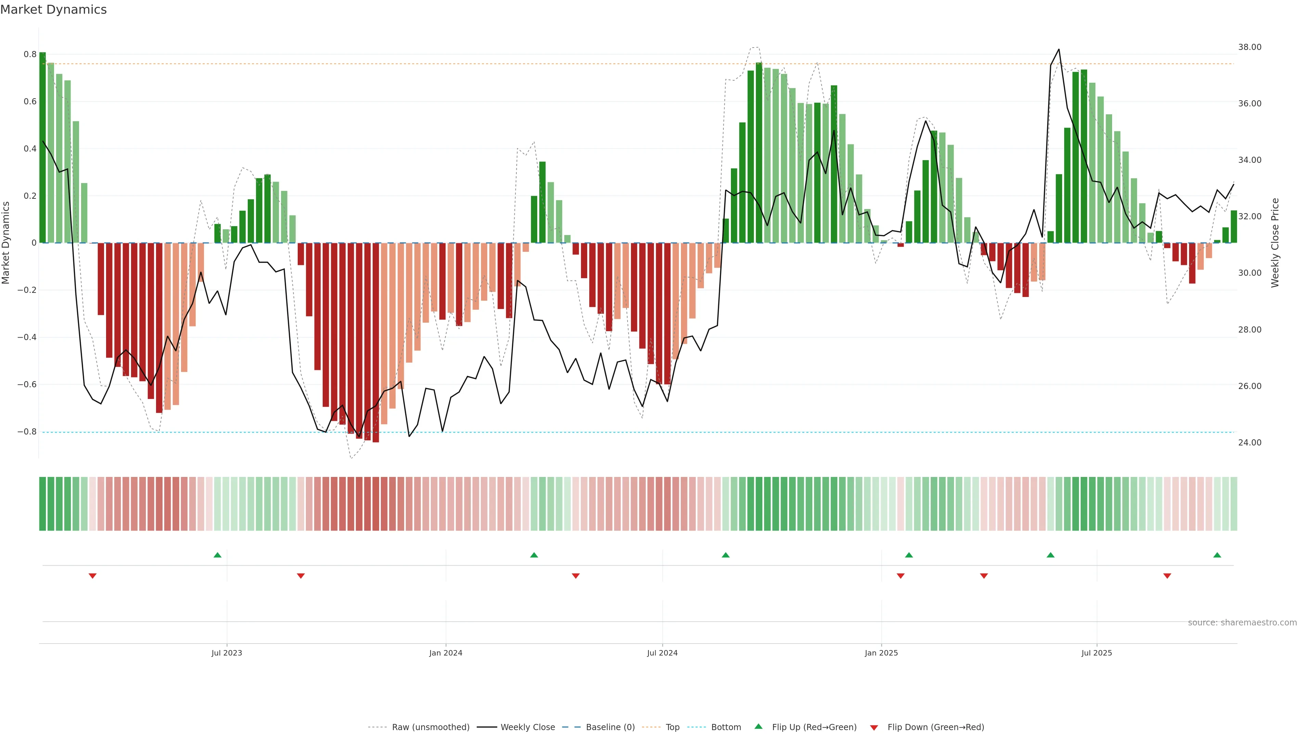Toggle the Top line legend entry
The image size is (1314, 739).
coord(672,727)
